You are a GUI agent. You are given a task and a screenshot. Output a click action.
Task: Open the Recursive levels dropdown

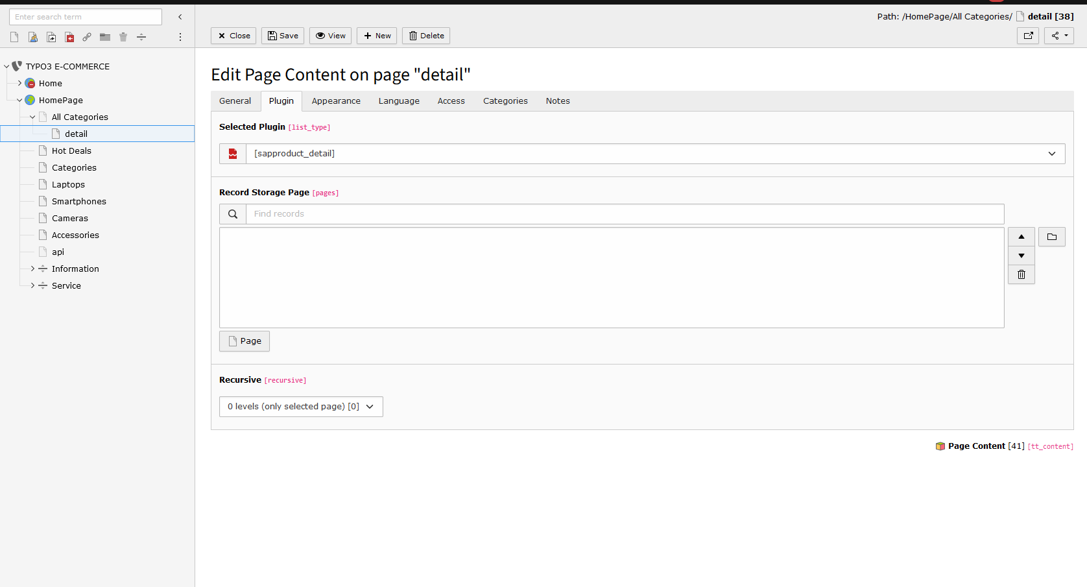(x=301, y=407)
